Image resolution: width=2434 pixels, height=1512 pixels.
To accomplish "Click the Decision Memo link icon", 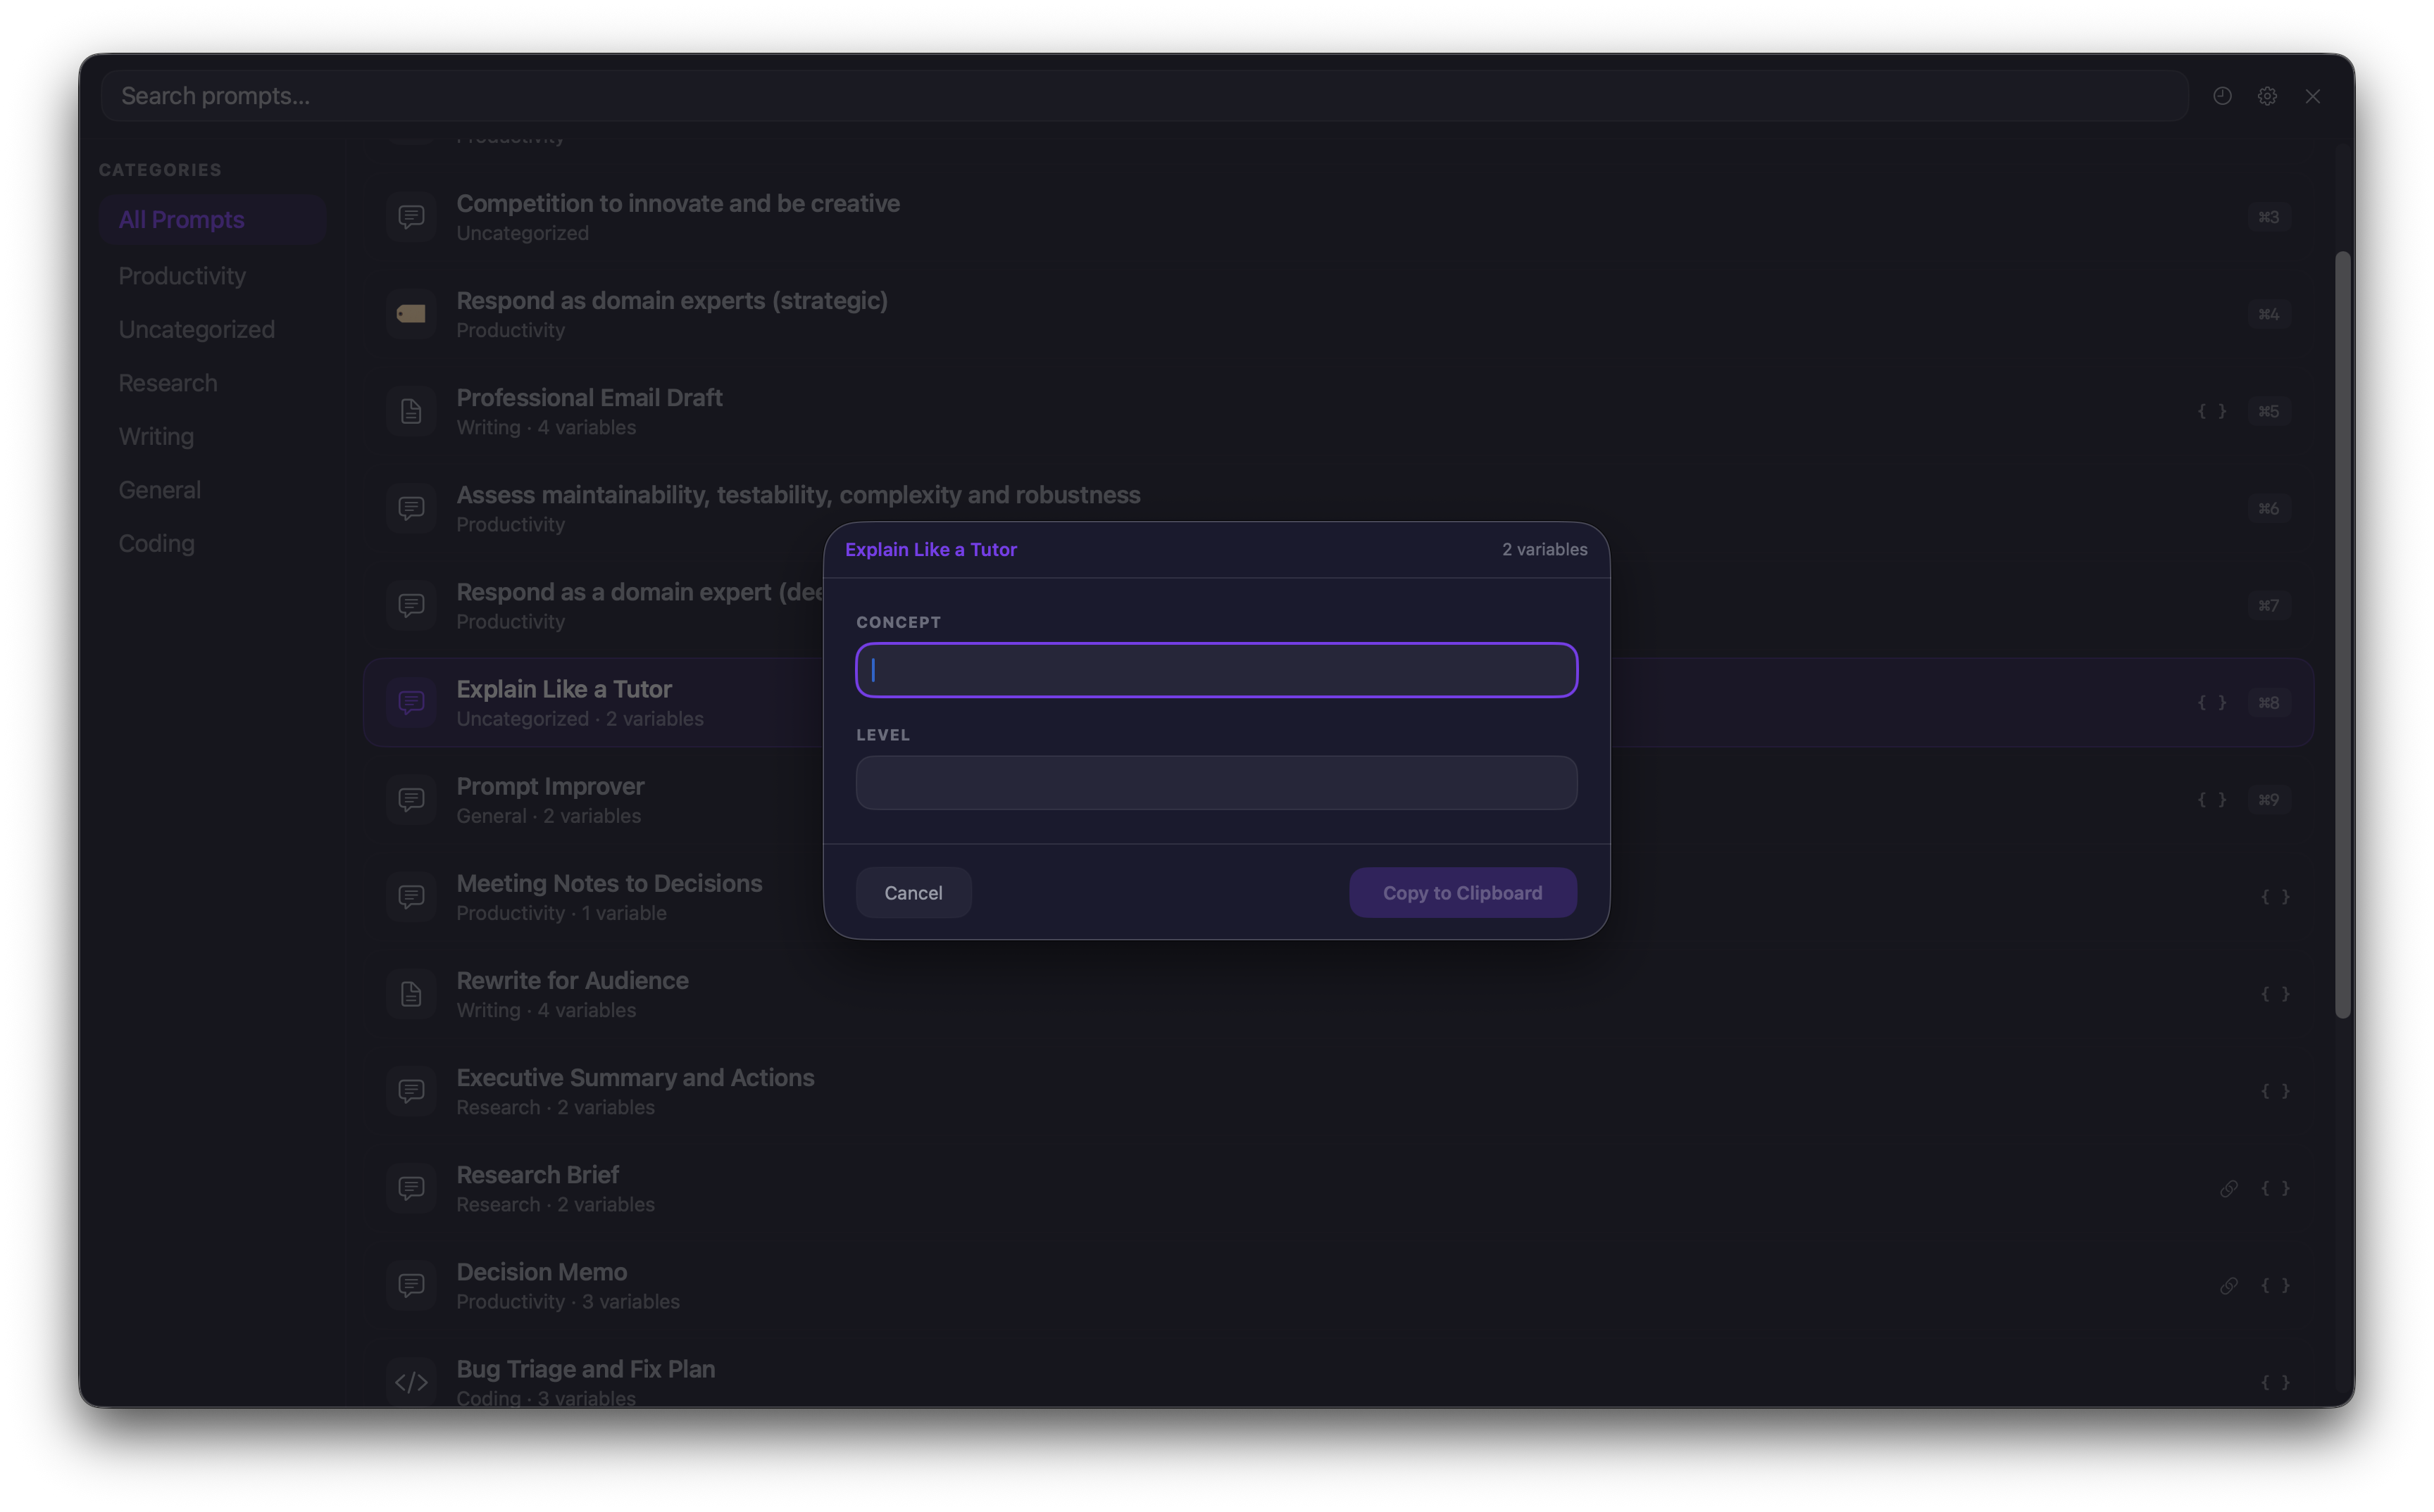I will [2229, 1285].
